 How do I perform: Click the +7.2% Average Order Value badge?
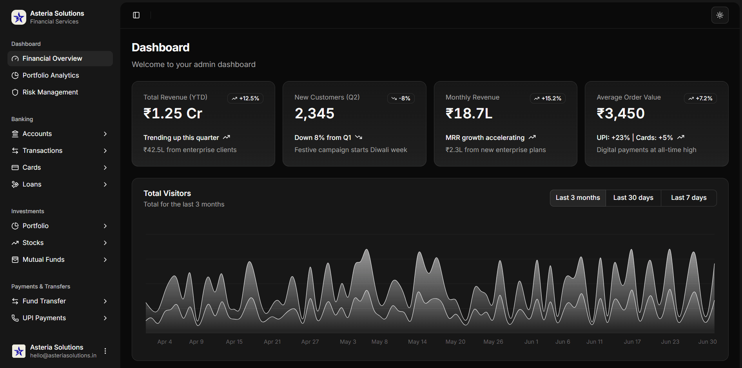[700, 98]
